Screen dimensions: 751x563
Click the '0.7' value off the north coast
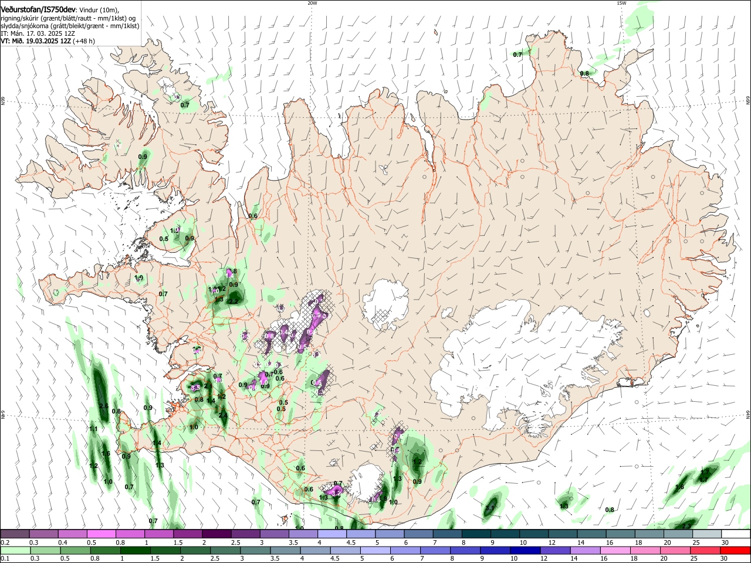(517, 55)
